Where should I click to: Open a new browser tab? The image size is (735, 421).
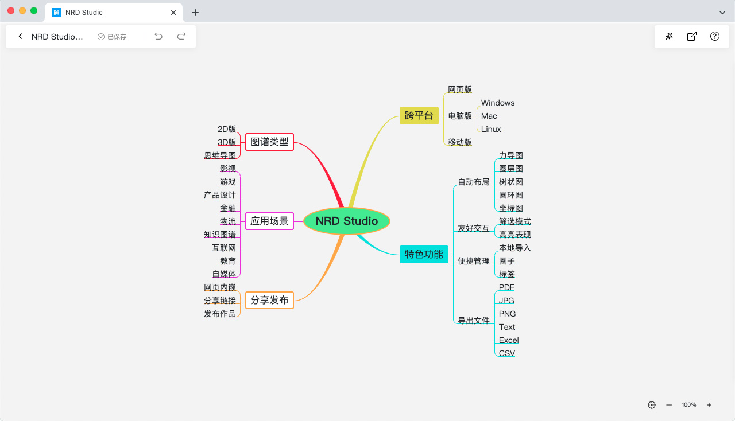tap(195, 13)
